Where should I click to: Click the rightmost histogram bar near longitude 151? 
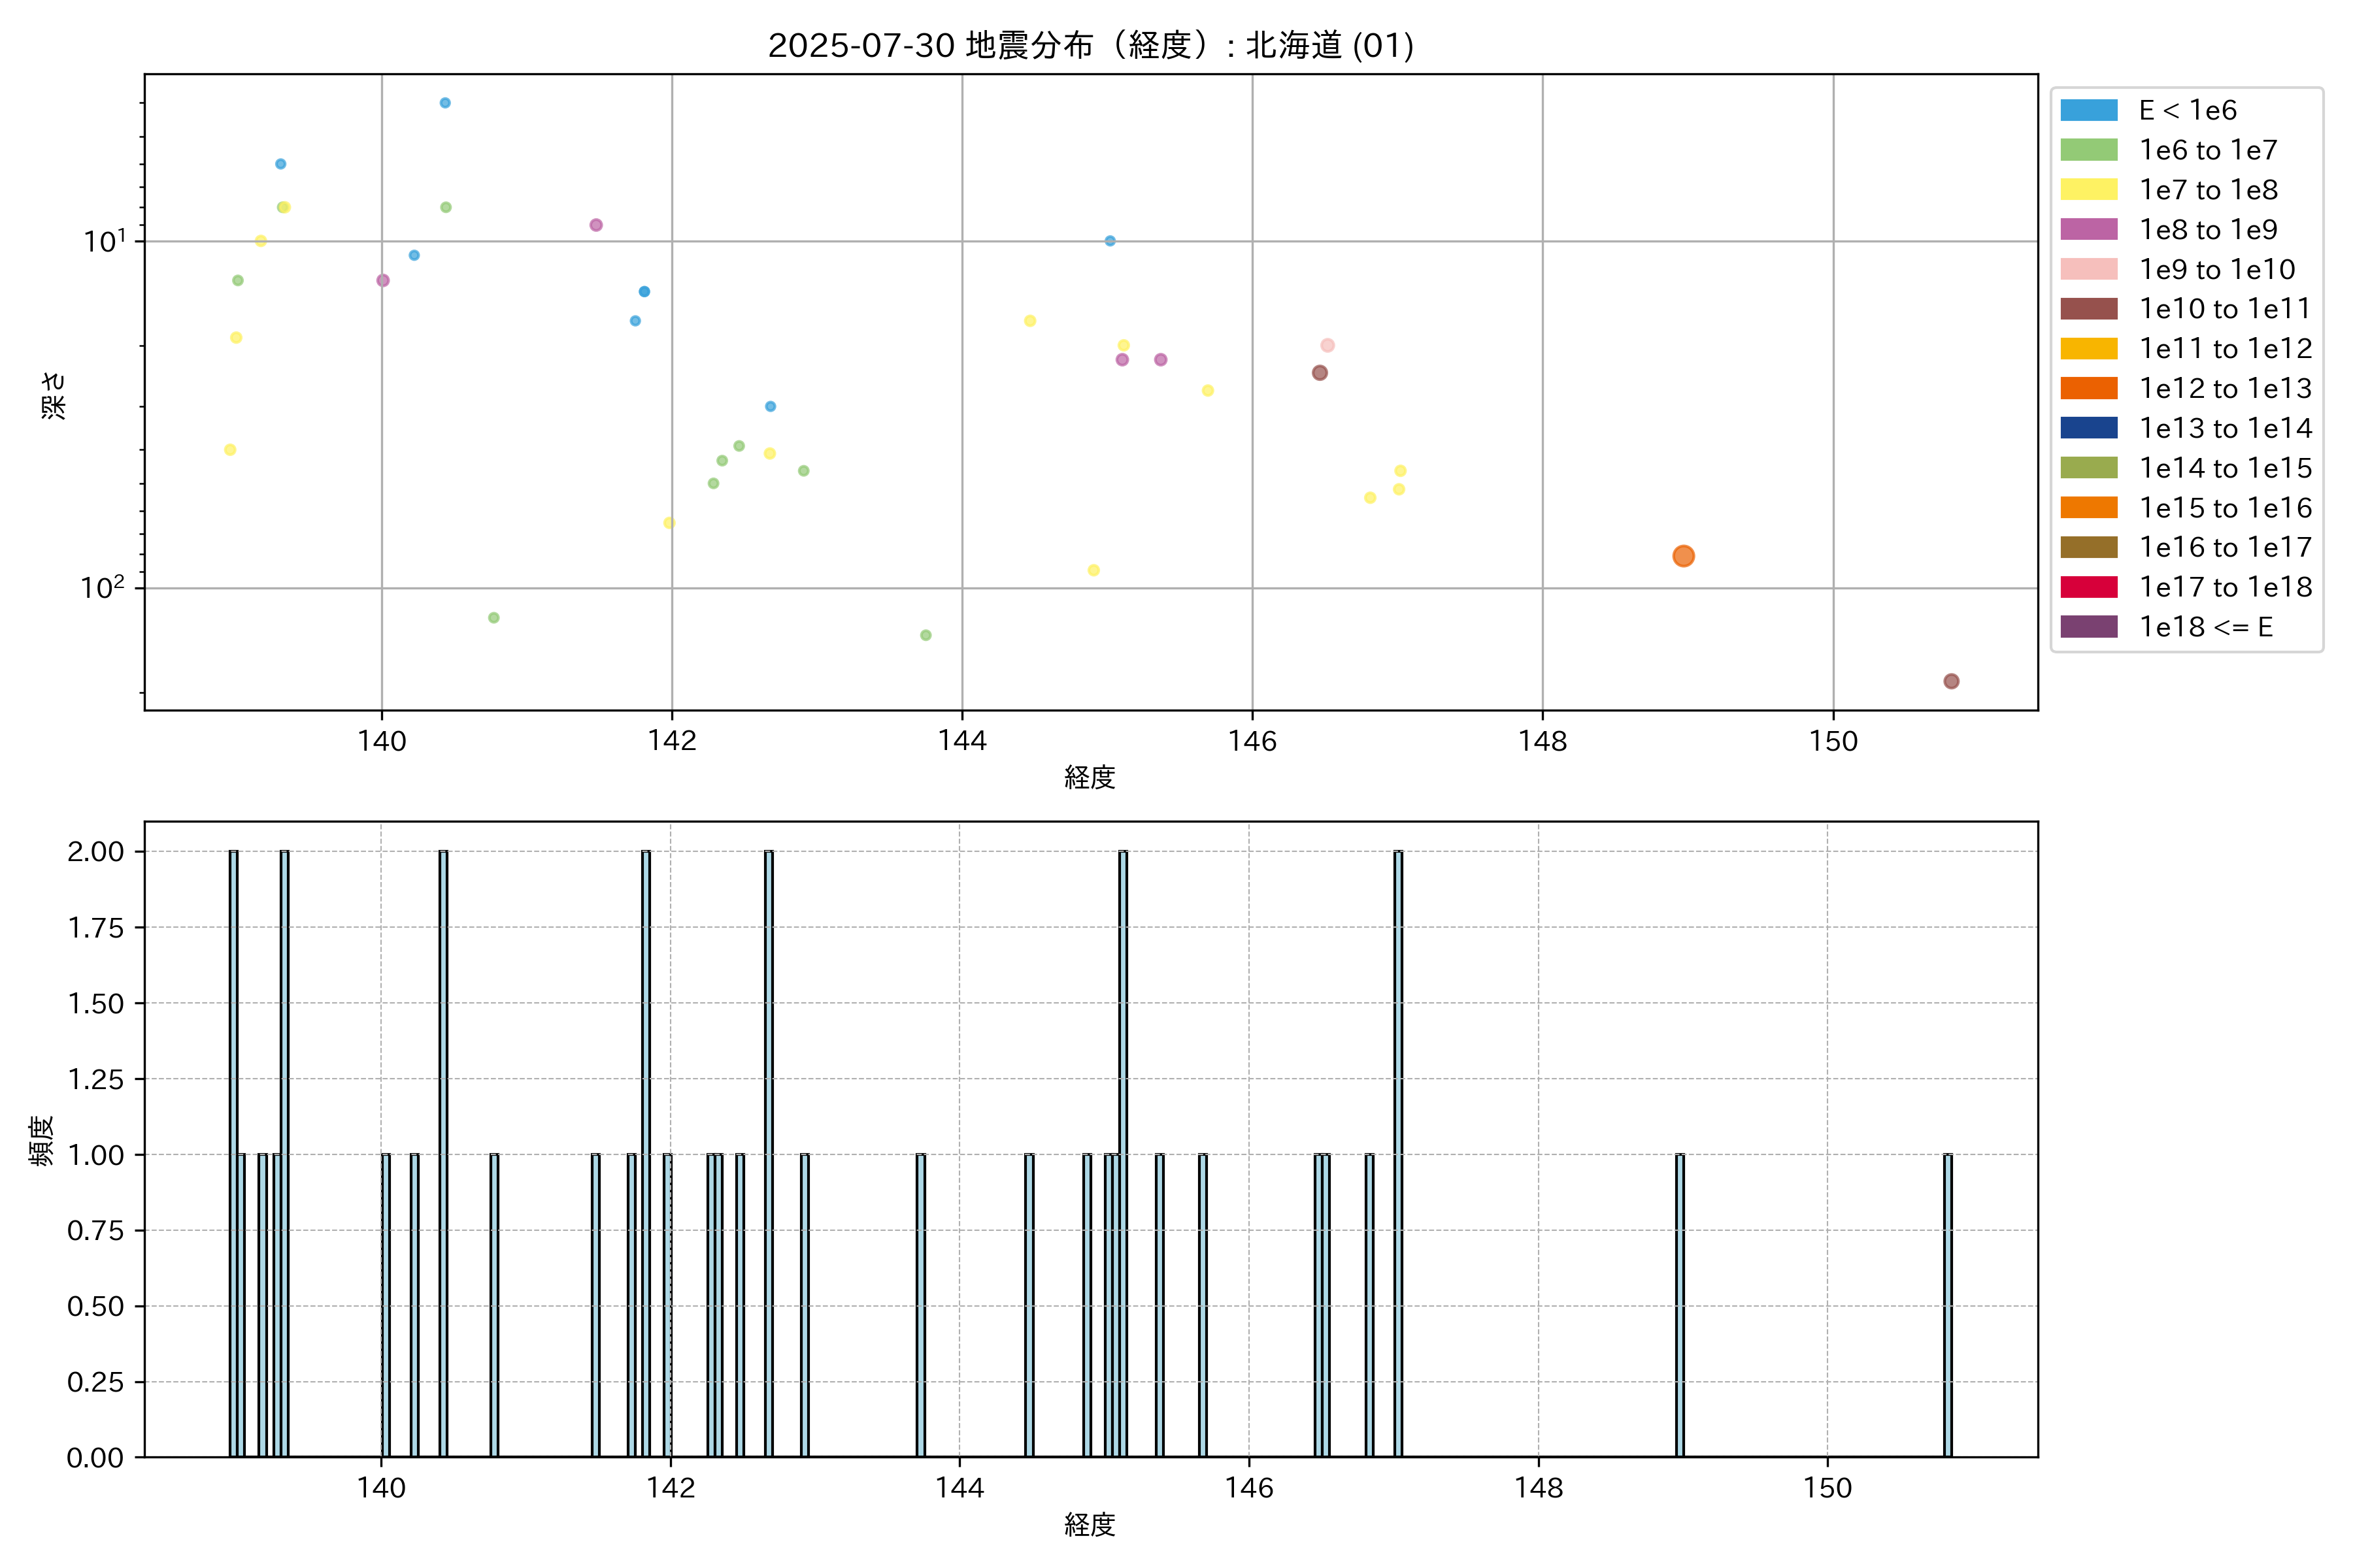1947,1305
